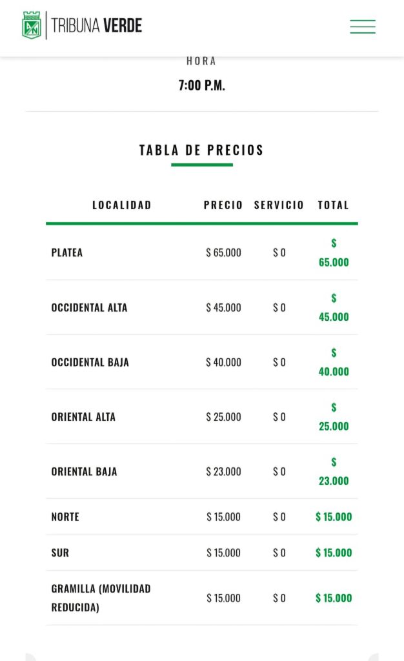Select the Oriental Baja locality
Viewport: 404px width, 661px height.
click(x=85, y=472)
